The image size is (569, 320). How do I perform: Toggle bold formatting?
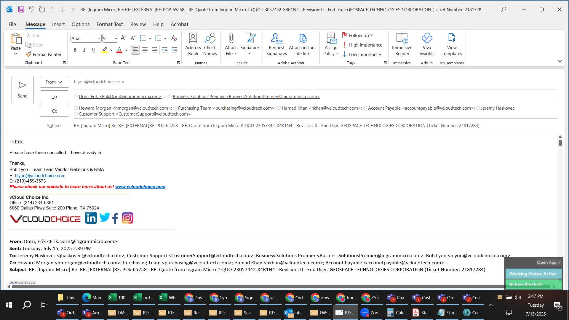(x=75, y=50)
